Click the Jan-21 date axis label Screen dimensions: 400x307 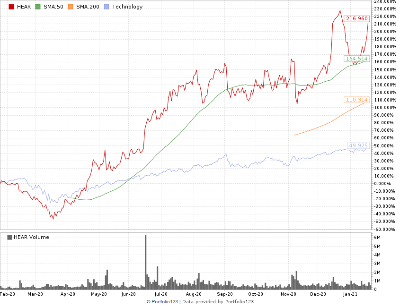pyautogui.click(x=350, y=294)
